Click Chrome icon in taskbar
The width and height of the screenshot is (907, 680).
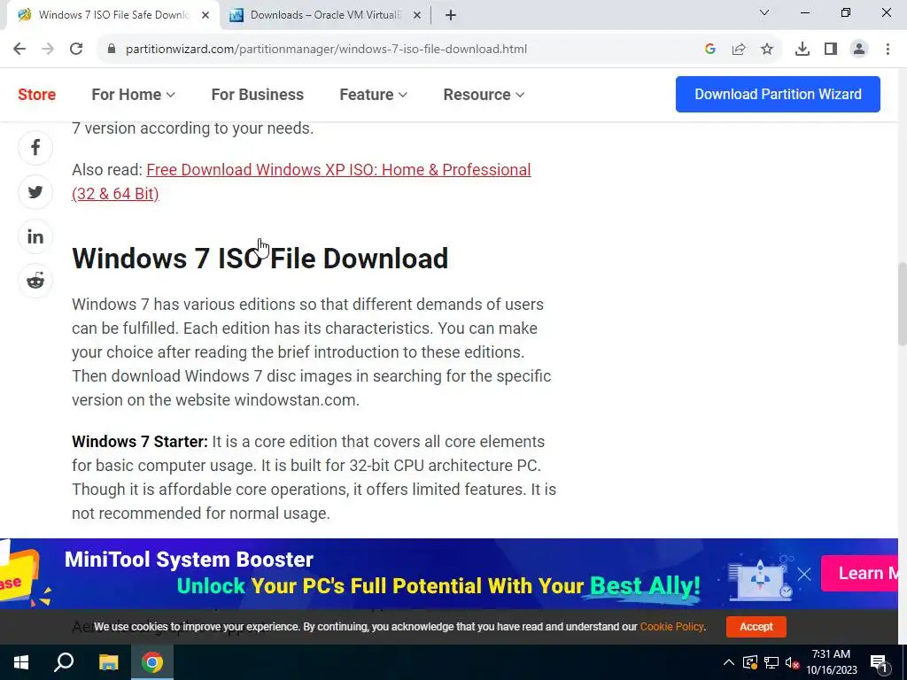click(x=152, y=662)
